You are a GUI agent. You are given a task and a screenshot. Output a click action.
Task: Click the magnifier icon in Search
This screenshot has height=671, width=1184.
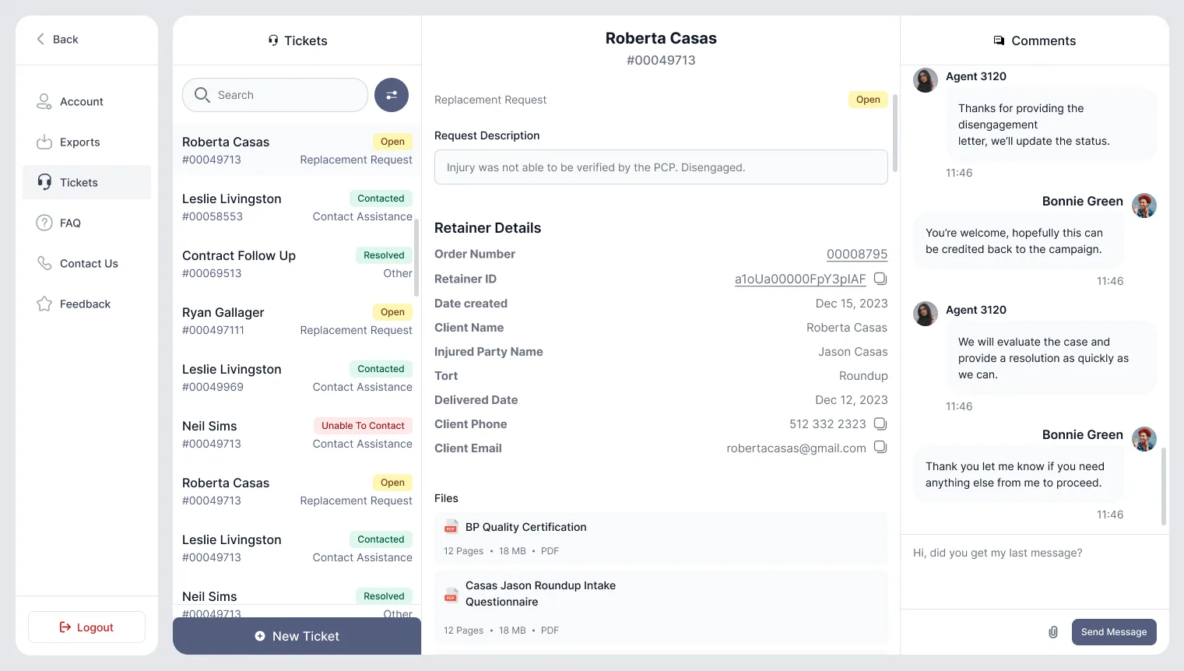[202, 95]
